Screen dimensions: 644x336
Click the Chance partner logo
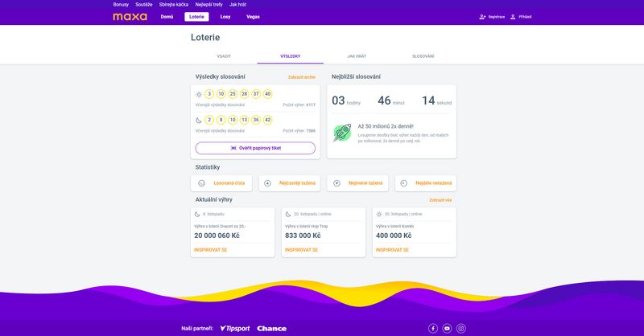[x=271, y=328]
